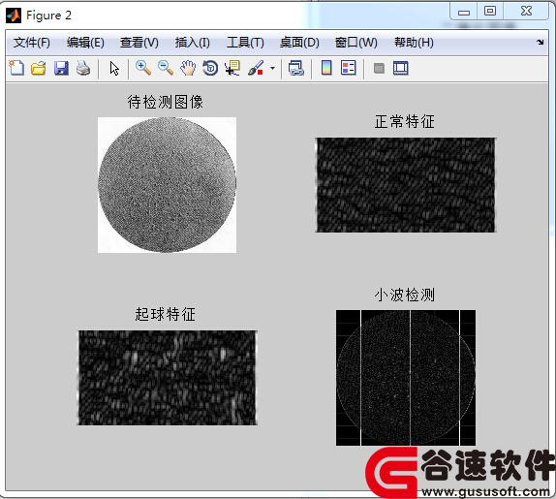
Task: Click the dock figure arrow in the menu bar
Action: coord(540,43)
